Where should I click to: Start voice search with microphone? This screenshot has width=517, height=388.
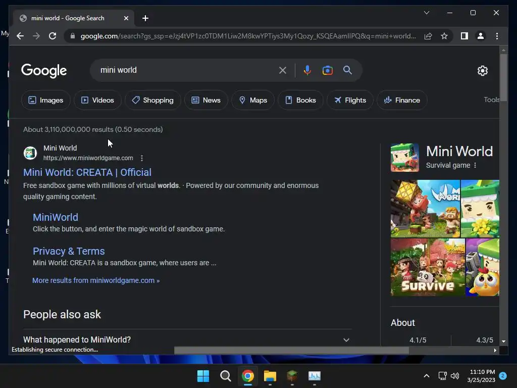pyautogui.click(x=307, y=70)
